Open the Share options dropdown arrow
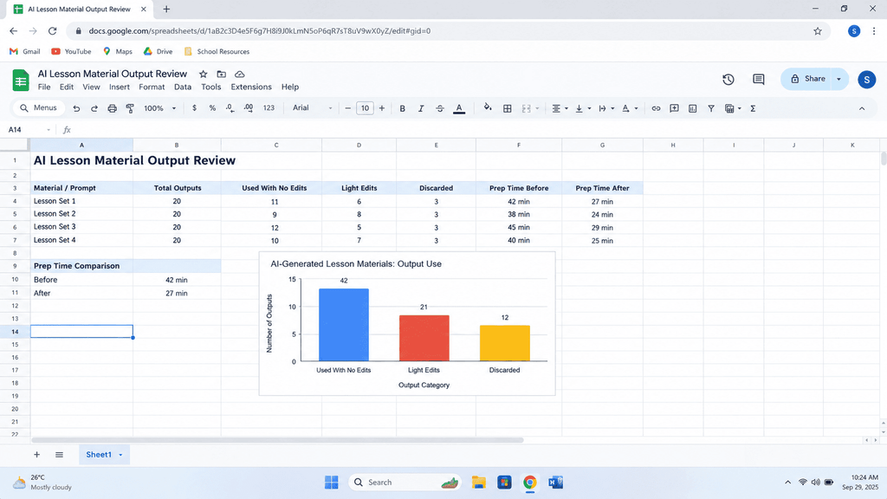 pos(839,79)
